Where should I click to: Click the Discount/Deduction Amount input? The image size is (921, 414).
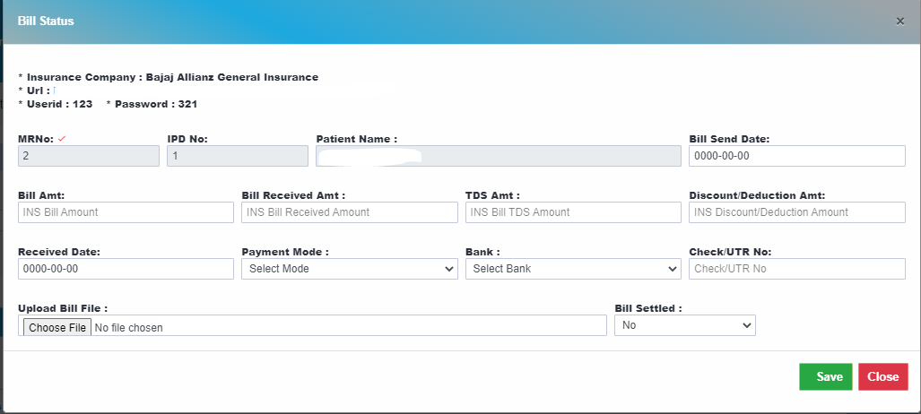tap(797, 212)
